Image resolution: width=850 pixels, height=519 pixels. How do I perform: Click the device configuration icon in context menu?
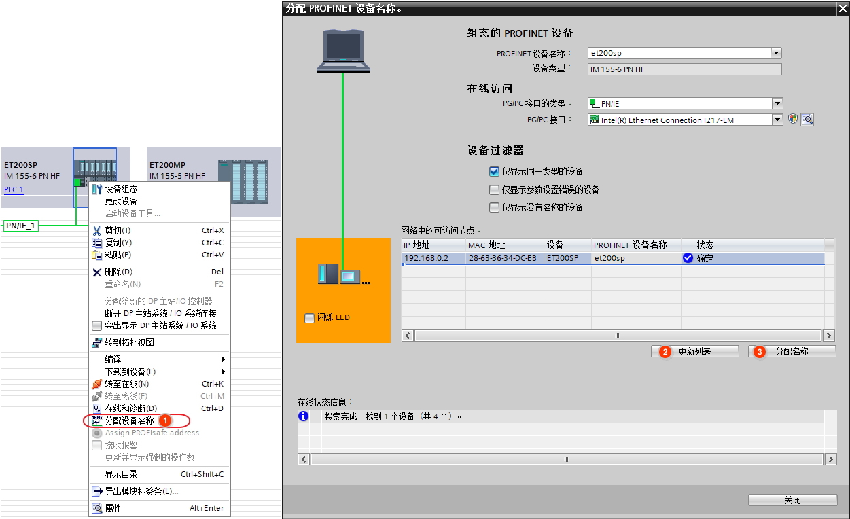click(x=97, y=189)
